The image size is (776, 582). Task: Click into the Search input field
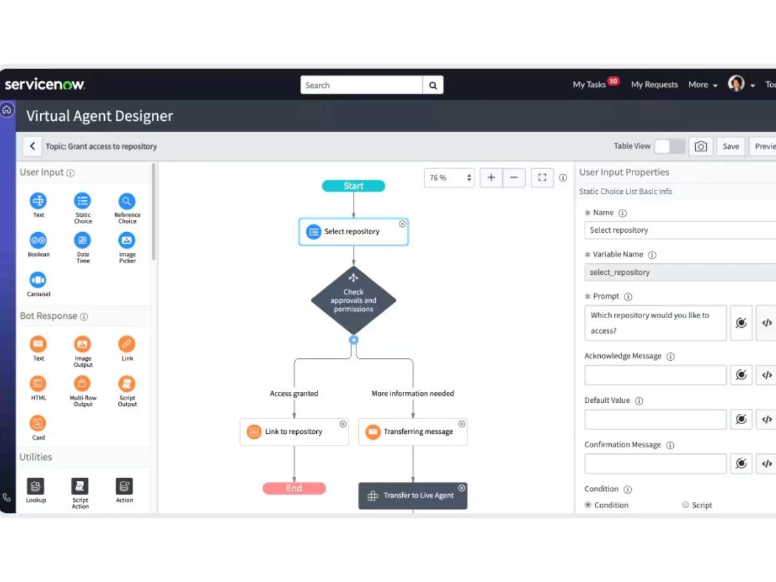[361, 85]
